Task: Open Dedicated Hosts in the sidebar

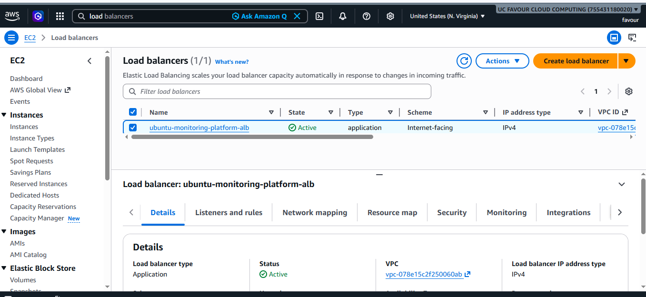Action: [x=34, y=195]
